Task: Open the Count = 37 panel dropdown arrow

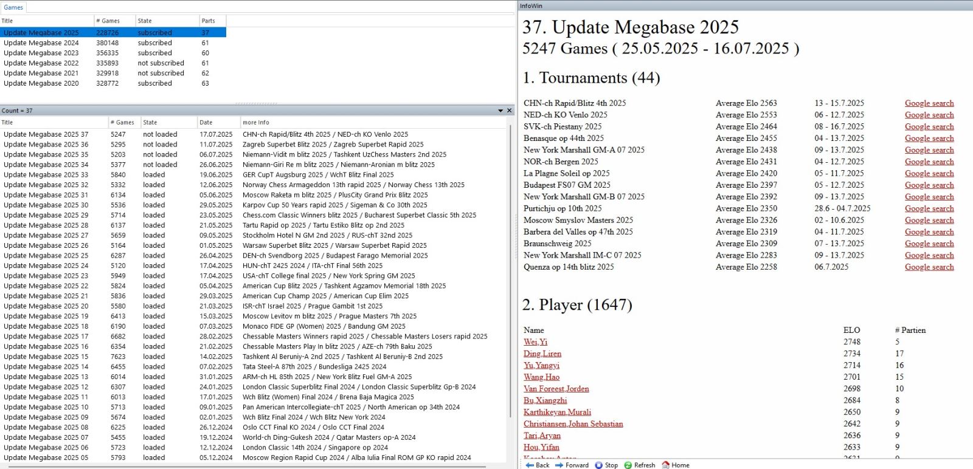Action: (x=500, y=111)
